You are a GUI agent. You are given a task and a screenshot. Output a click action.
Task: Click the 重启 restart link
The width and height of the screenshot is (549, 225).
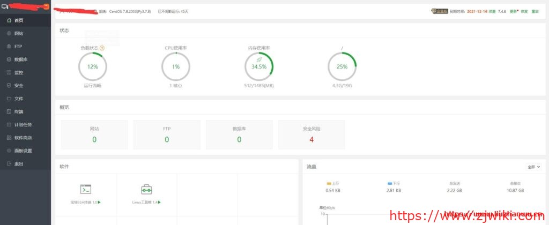[x=535, y=11]
